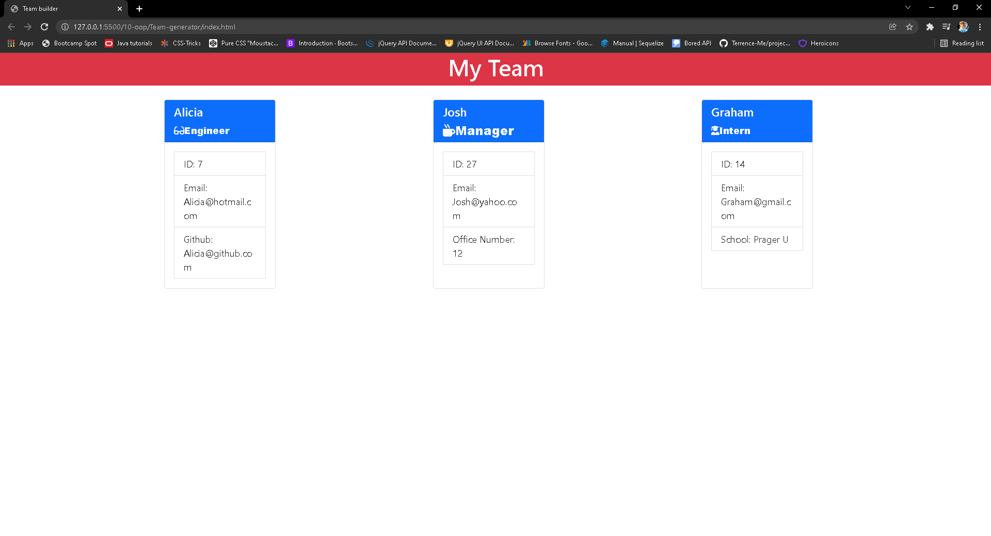
Task: Click the intern badge icon on Graham's card
Action: point(714,130)
